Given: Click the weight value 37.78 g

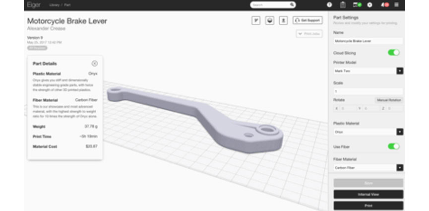Looking at the screenshot, I should pos(91,127).
